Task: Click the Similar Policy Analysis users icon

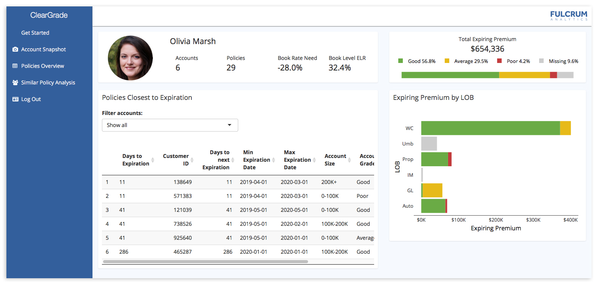Action: [15, 83]
